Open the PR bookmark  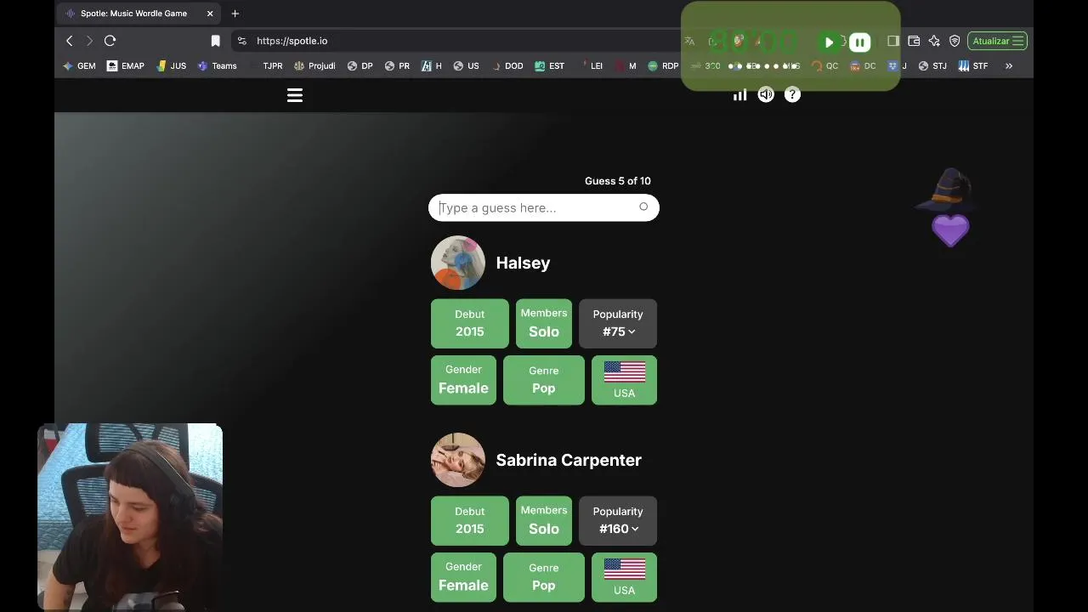click(397, 65)
